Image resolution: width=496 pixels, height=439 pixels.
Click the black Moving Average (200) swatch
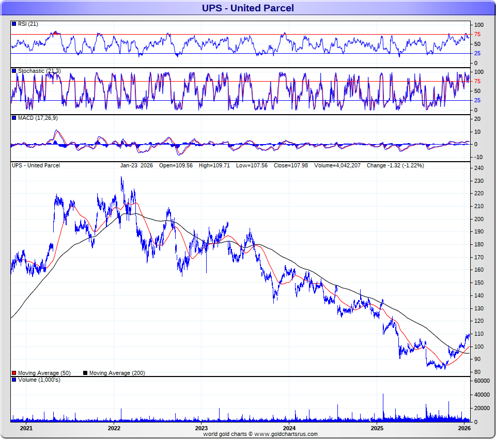(x=85, y=373)
